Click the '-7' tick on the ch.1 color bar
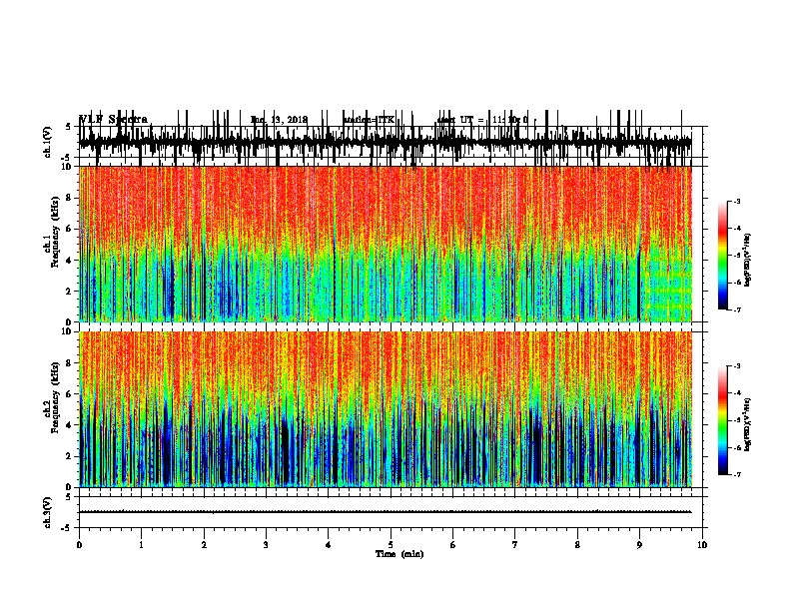This screenshot has height=611, width=791. tap(737, 309)
